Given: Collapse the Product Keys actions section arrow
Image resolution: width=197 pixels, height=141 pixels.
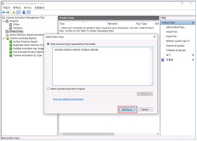Looking at the screenshot, I should point(193,23).
